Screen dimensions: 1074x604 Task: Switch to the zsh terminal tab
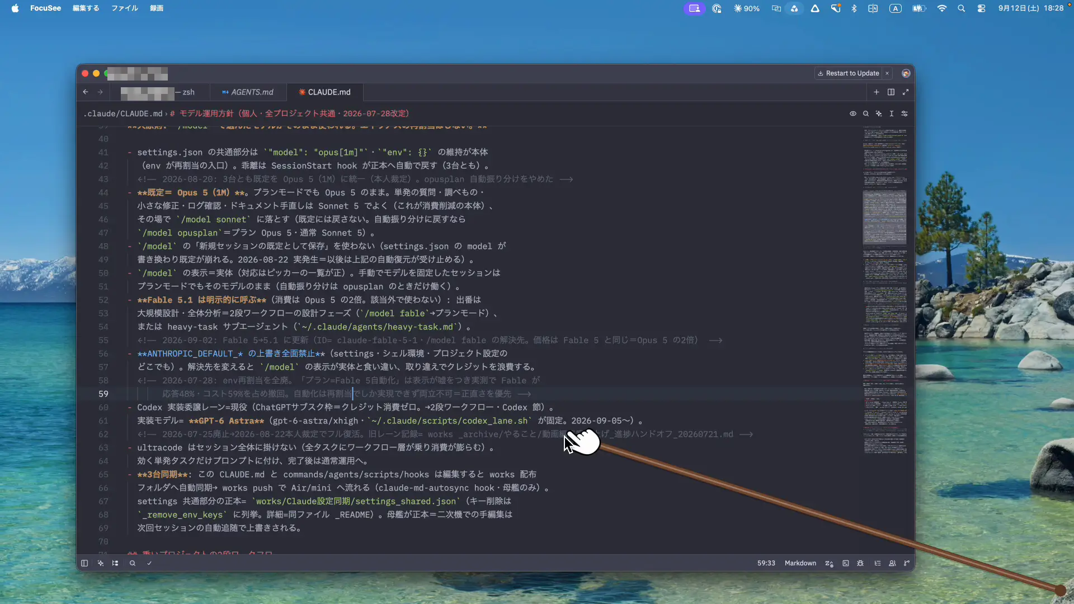(x=159, y=92)
